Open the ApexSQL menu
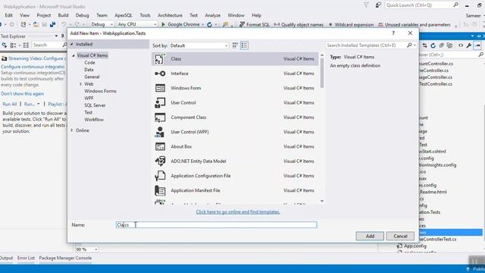The height and width of the screenshot is (273, 485). point(124,15)
